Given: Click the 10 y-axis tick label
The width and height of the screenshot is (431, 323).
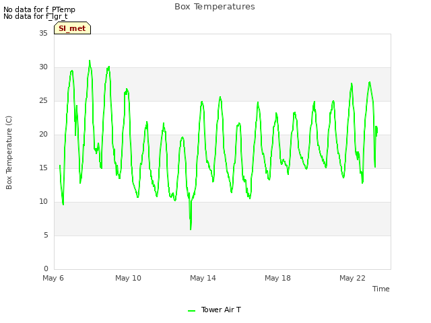Looking at the screenshot, I should [43, 202].
